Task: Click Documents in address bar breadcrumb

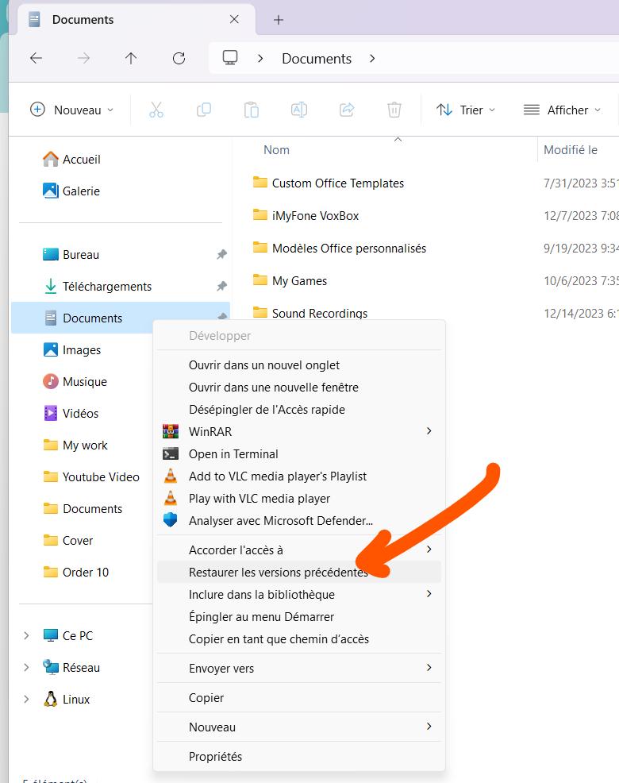Action: click(x=317, y=59)
